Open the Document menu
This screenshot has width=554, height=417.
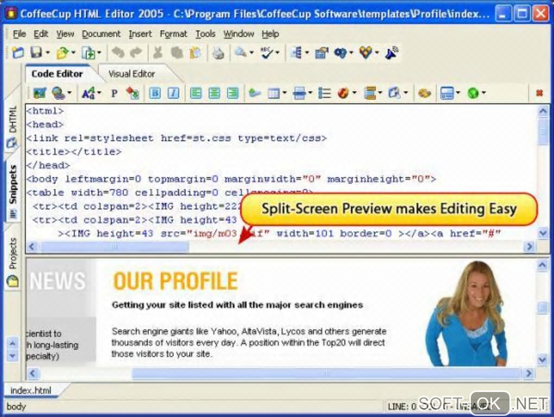coord(101,34)
